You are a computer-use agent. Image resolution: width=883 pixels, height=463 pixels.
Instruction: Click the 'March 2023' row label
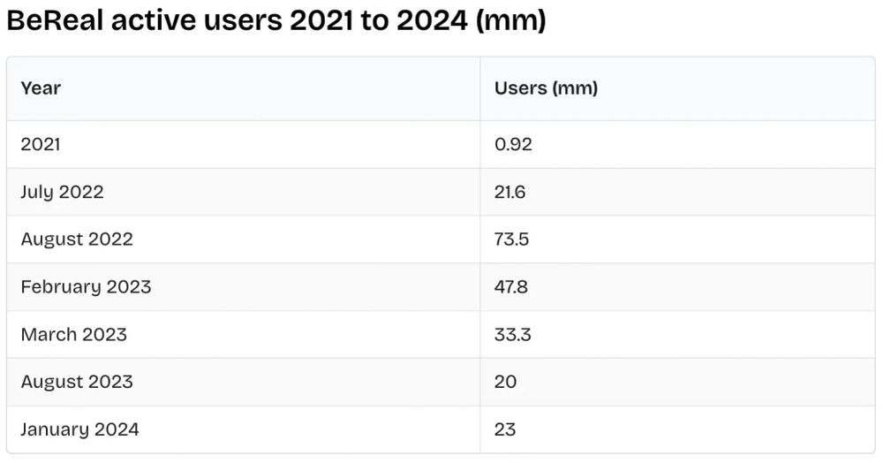pyautogui.click(x=74, y=335)
